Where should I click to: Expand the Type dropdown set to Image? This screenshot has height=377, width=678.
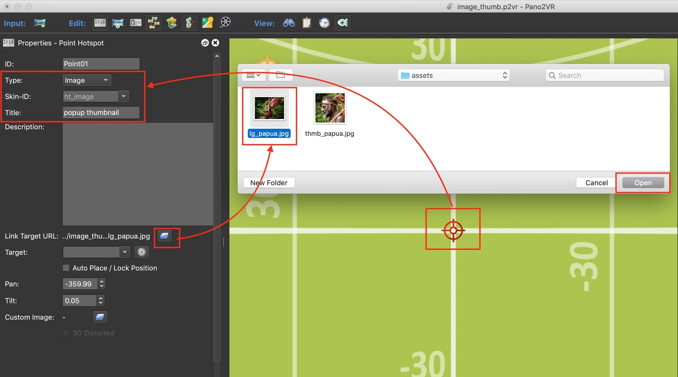pyautogui.click(x=87, y=80)
